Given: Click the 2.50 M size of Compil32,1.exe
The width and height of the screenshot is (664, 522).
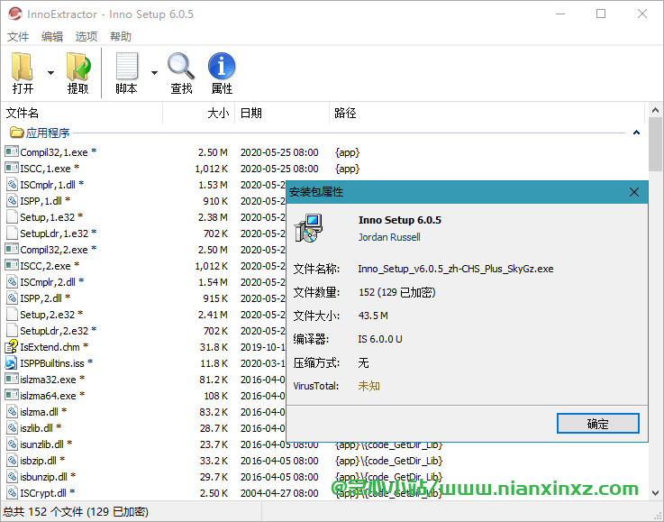Looking at the screenshot, I should 213,152.
